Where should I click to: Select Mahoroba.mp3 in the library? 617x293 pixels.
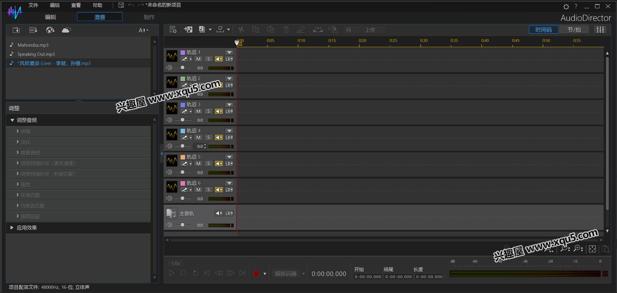33,45
